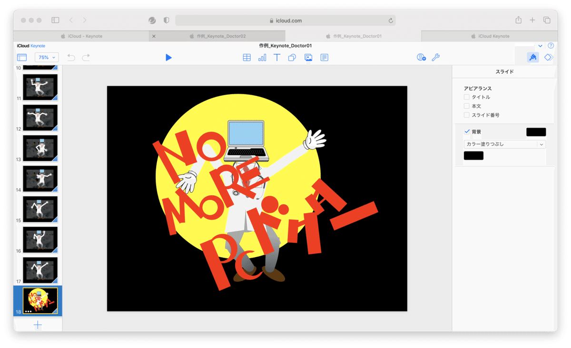The image size is (571, 348).
Task: Open the help question mark icon
Action: 551,46
